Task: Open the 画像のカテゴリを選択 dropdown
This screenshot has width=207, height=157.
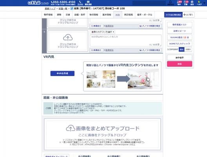Action: click(103, 32)
